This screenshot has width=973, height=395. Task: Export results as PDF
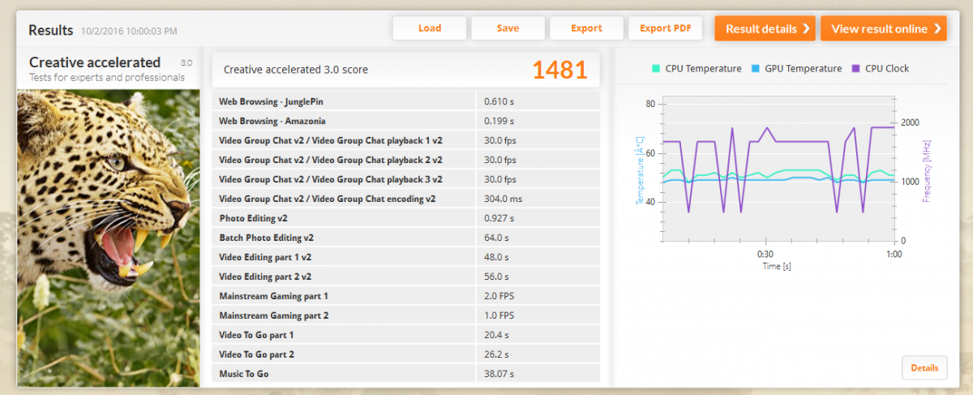click(x=666, y=28)
